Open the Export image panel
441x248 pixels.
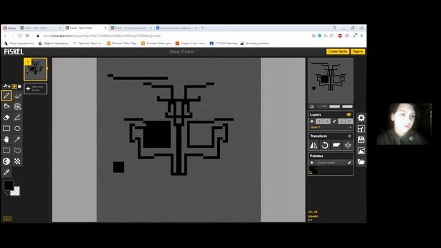pyautogui.click(x=361, y=151)
